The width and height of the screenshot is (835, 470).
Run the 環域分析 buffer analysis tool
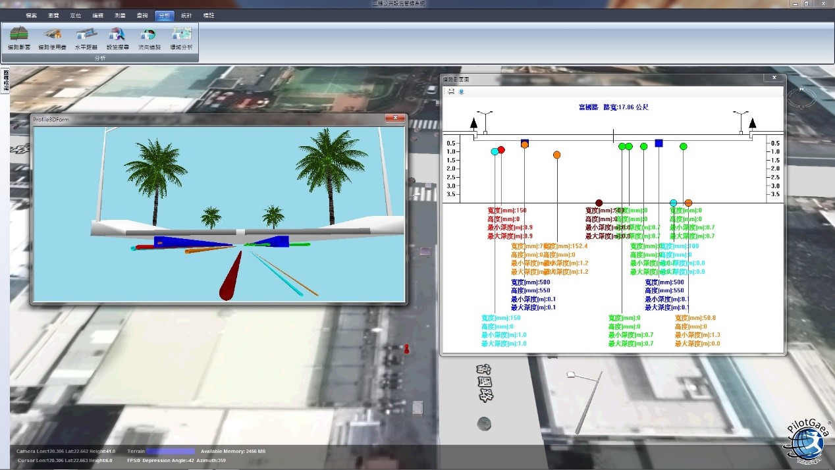pyautogui.click(x=182, y=38)
